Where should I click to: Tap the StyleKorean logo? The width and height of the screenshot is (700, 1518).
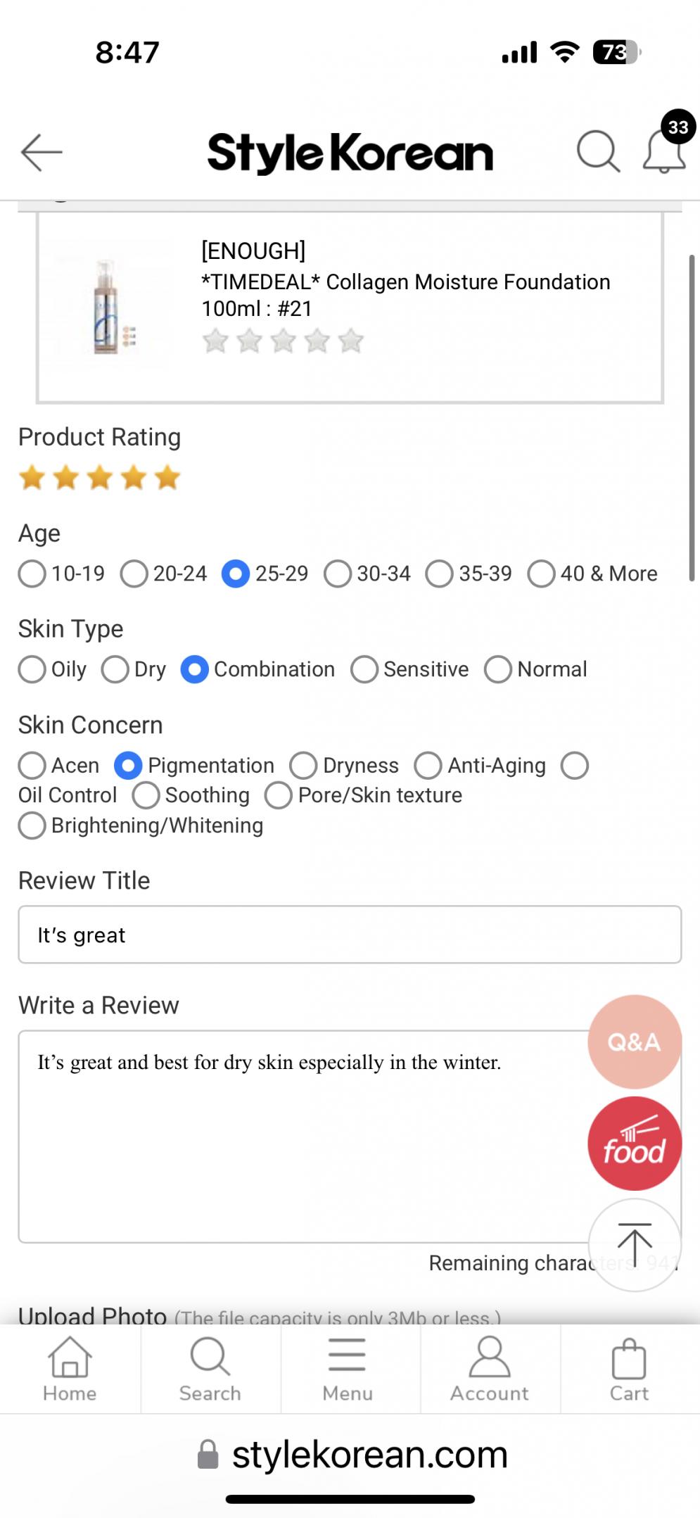[x=350, y=153]
